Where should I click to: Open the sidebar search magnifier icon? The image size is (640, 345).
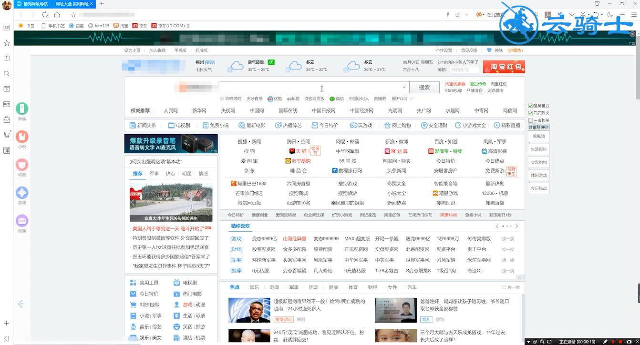coord(7,74)
